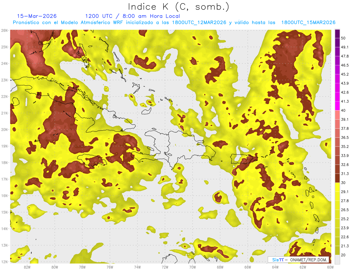Click the 22N latitude axis label
This screenshot has height=271, width=351.
4,96
